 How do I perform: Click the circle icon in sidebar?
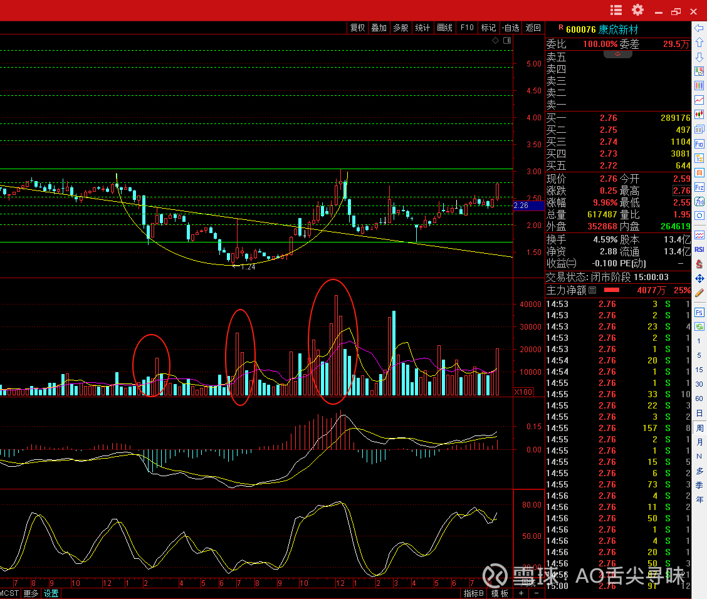[x=699, y=216]
